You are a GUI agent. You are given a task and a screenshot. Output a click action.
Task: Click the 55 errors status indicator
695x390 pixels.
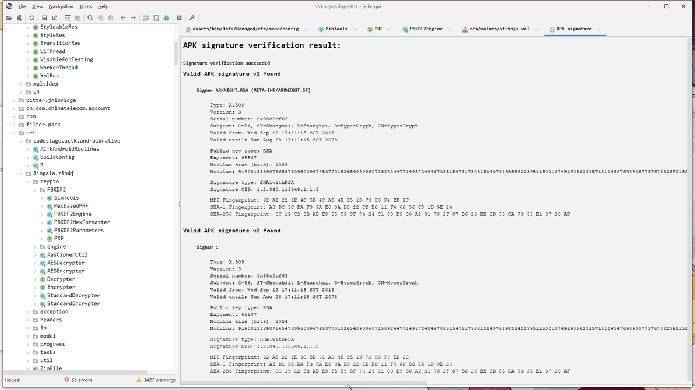click(78, 380)
